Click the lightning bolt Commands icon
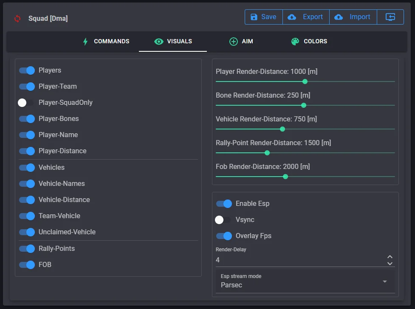The height and width of the screenshot is (309, 415). point(85,42)
